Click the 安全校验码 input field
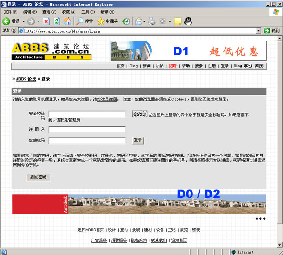This screenshot has width=283, height=255. (87, 114)
